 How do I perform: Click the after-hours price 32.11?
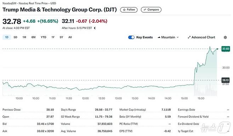(x=68, y=21)
